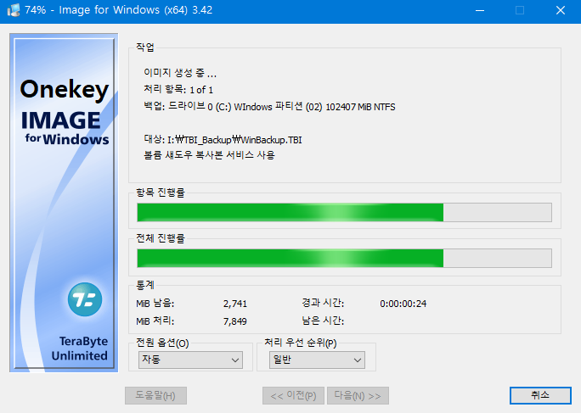Click the Image for Windows title bar icon

coord(14,10)
